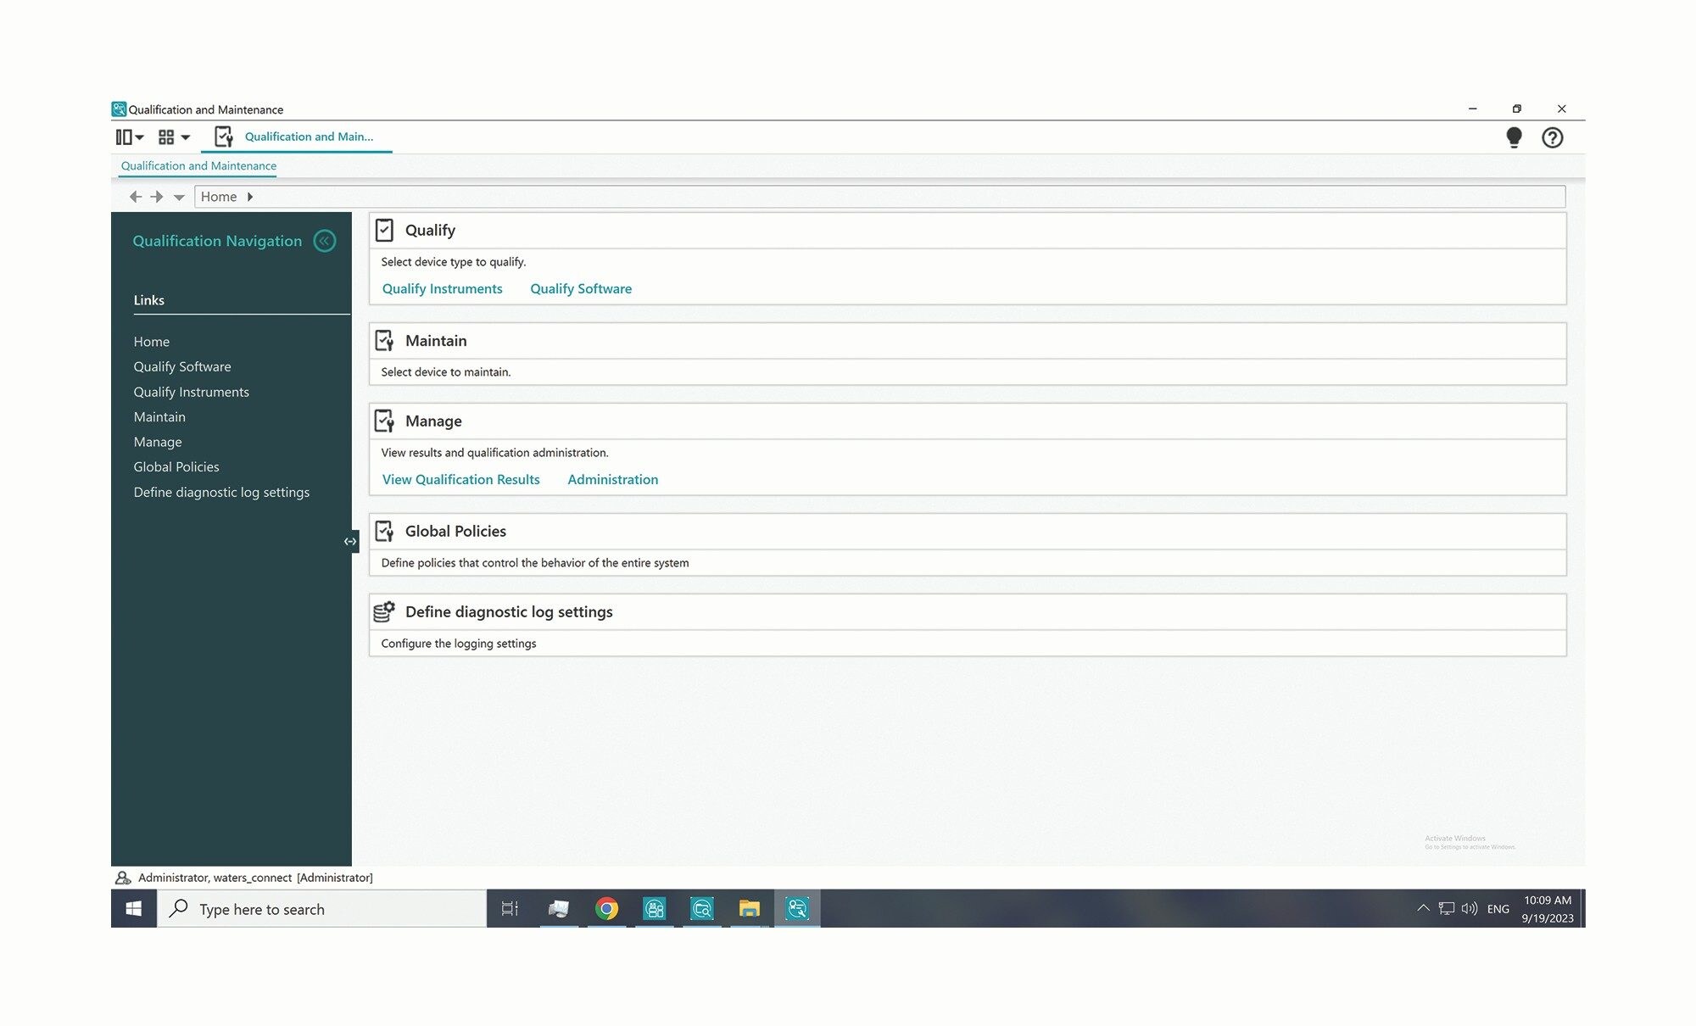This screenshot has width=1696, height=1026.
Task: Toggle the sidebar width with the arrows handle
Action: 350,540
